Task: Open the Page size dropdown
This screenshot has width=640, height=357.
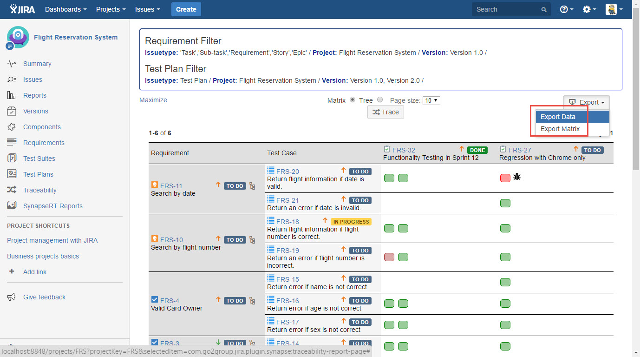Action: click(x=431, y=100)
